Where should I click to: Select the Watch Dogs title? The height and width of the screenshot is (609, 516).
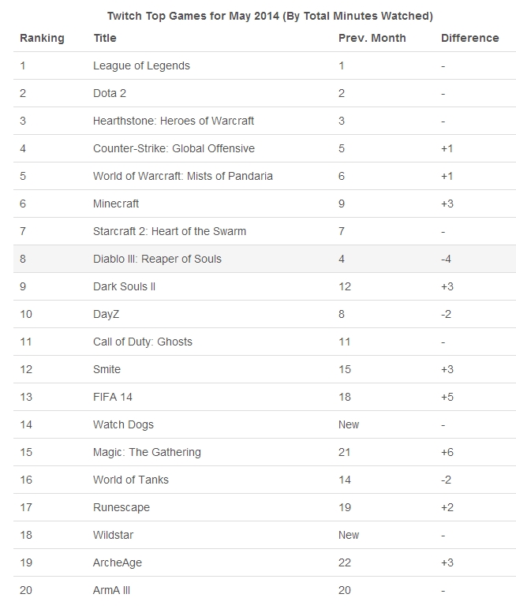(123, 424)
